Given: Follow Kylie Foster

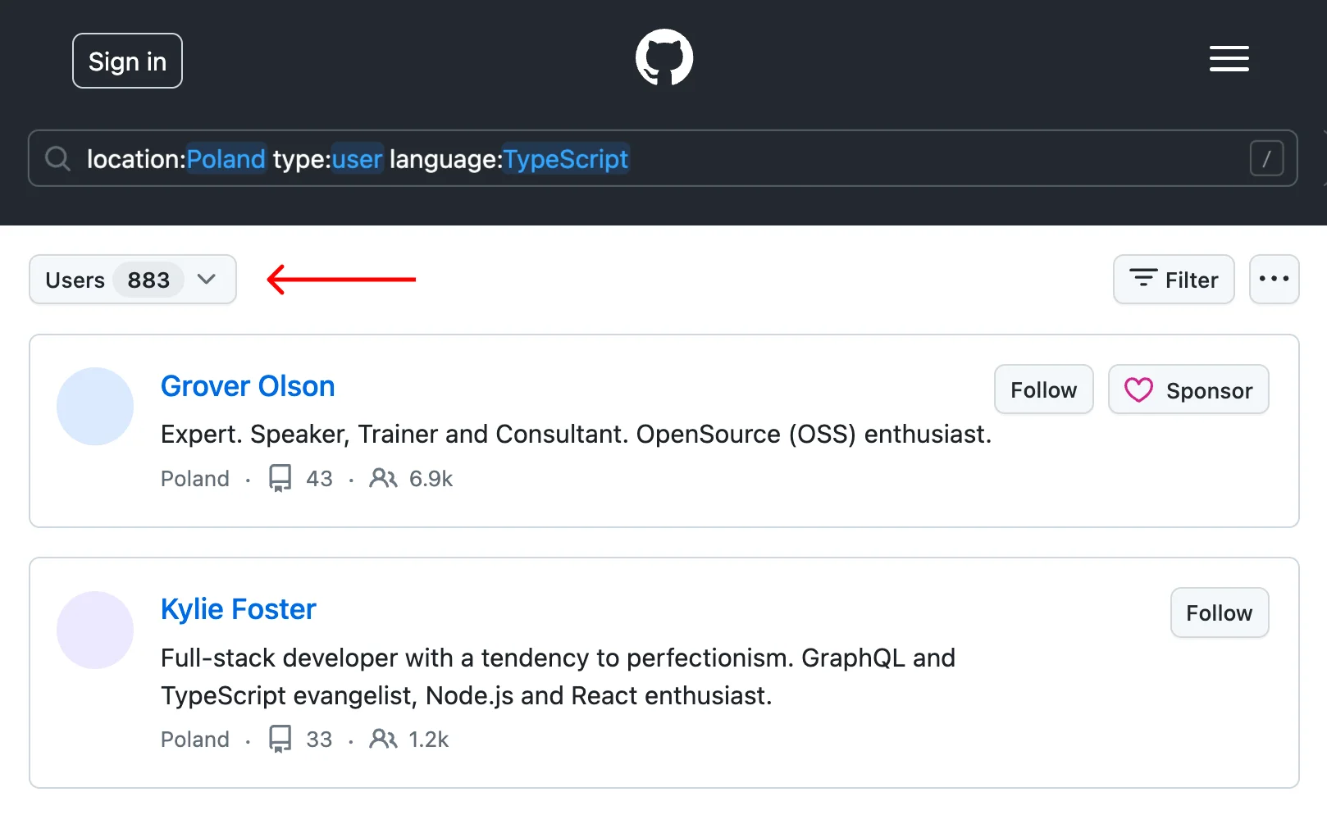Looking at the screenshot, I should 1219,612.
